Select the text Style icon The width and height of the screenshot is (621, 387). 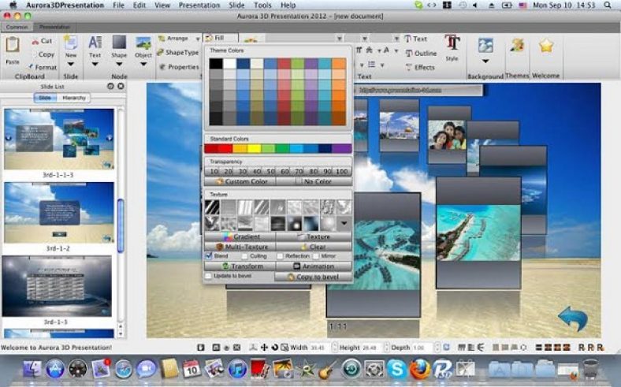coord(452,43)
